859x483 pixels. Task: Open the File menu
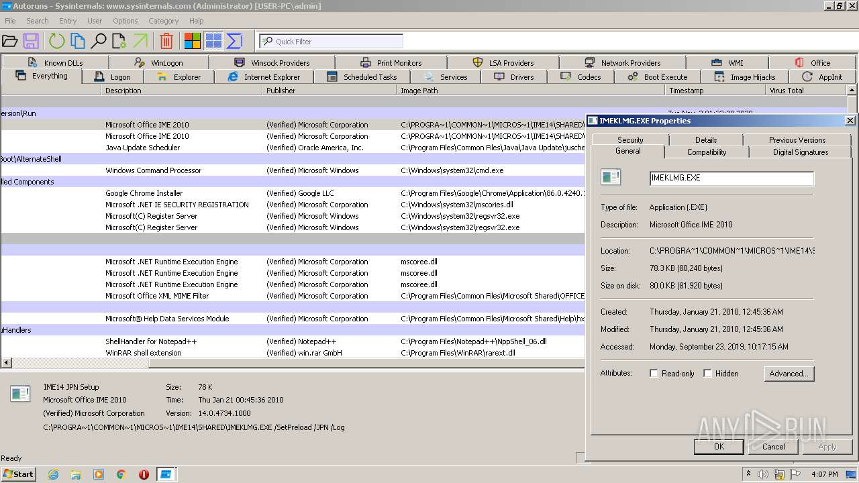[10, 21]
